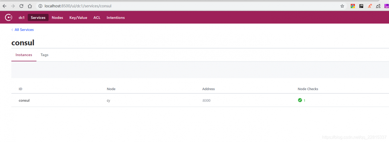Viewport: 389px width, 142px height.
Task: Click the browser forward arrow
Action: click(x=13, y=6)
